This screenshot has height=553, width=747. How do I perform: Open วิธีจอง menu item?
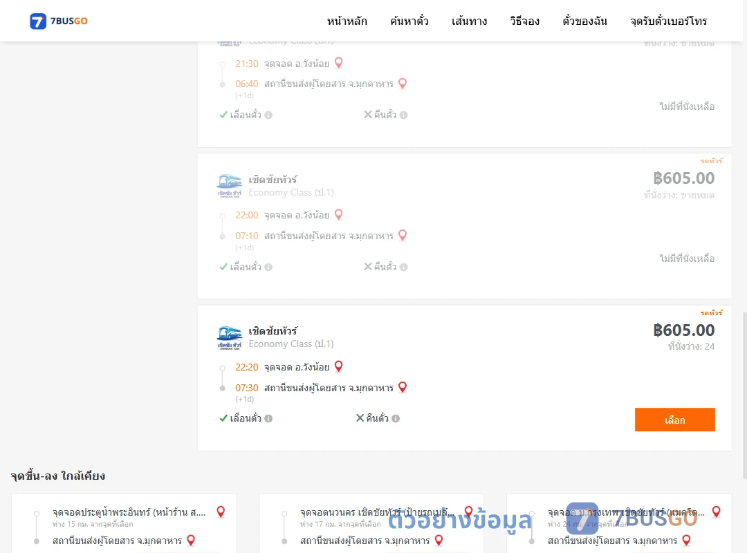tap(524, 21)
